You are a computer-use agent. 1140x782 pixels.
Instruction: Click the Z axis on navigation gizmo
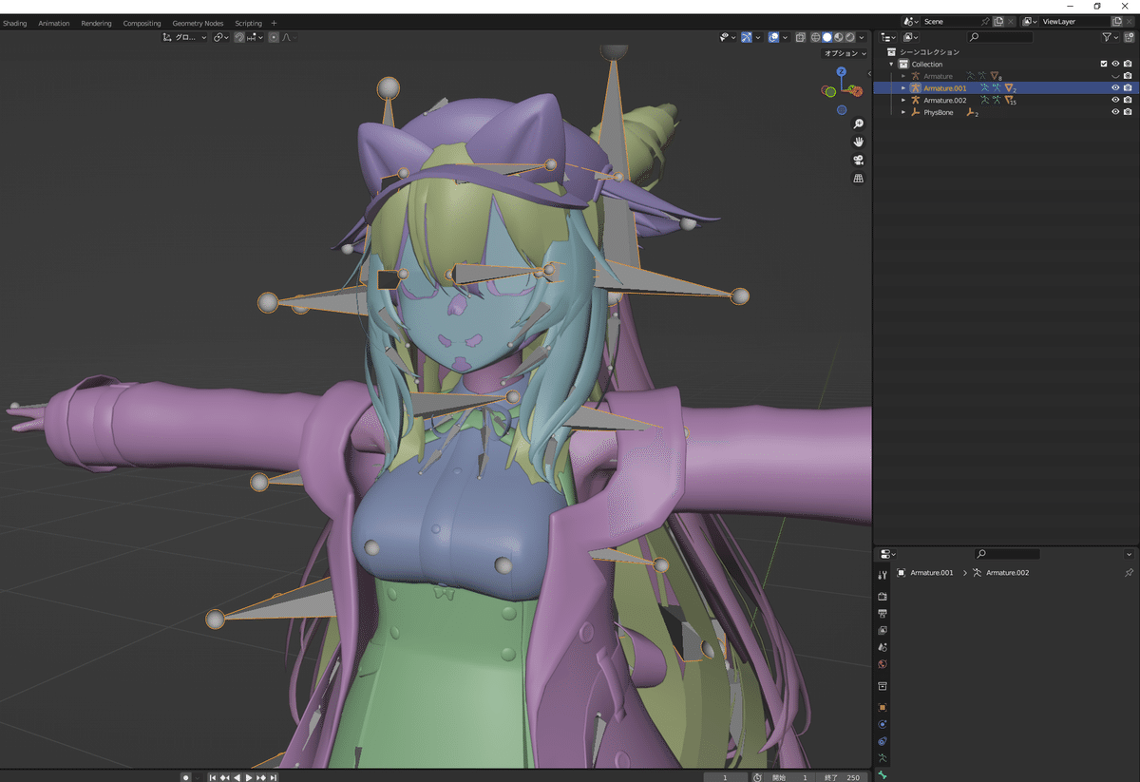click(x=841, y=71)
